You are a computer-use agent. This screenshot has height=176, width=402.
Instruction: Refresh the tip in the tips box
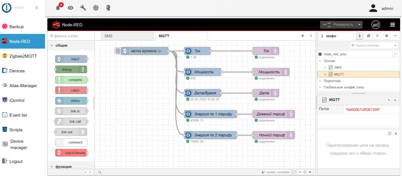tap(390, 133)
